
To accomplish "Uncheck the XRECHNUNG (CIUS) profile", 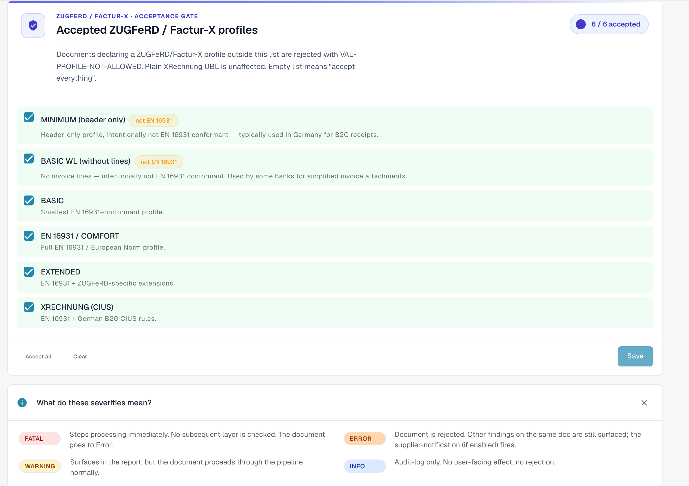I will click(29, 307).
